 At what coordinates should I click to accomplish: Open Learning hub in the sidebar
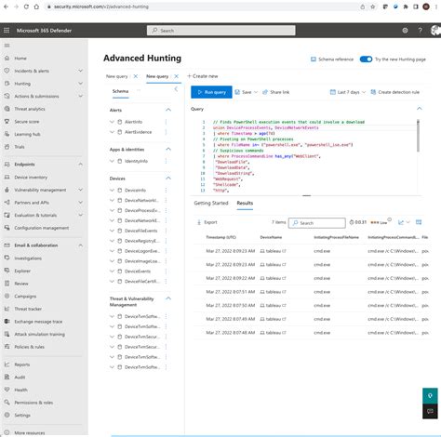(x=27, y=134)
